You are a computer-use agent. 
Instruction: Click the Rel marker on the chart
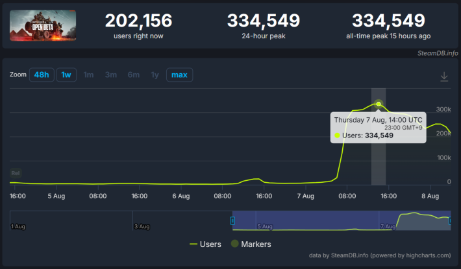(16, 173)
